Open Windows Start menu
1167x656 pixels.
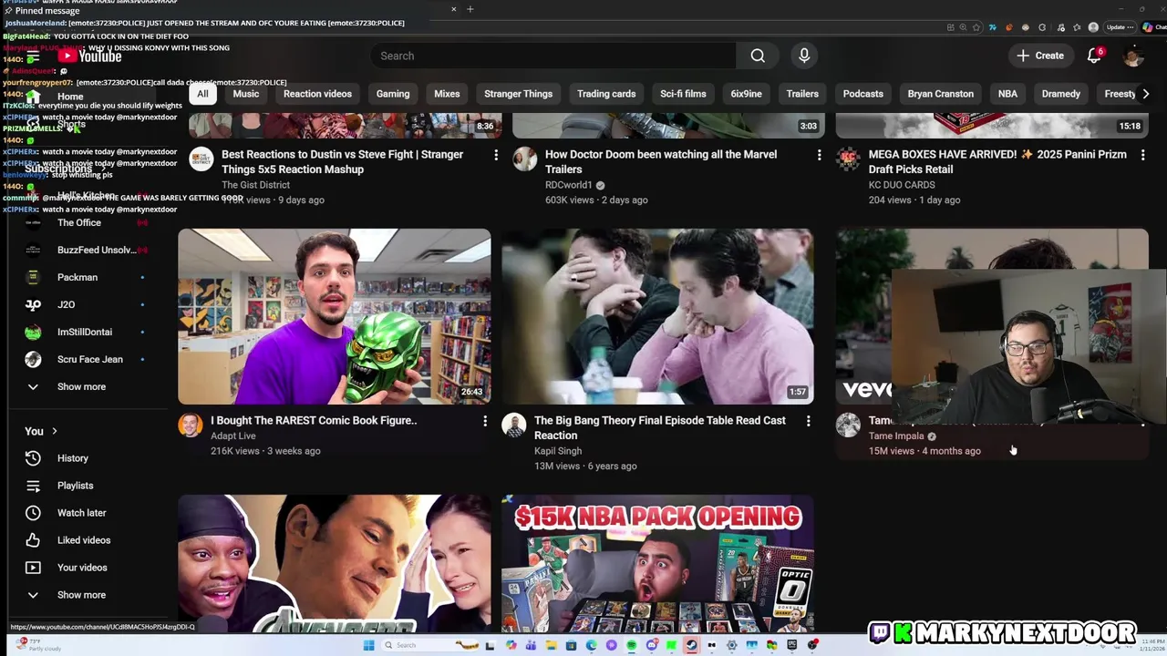pyautogui.click(x=368, y=645)
